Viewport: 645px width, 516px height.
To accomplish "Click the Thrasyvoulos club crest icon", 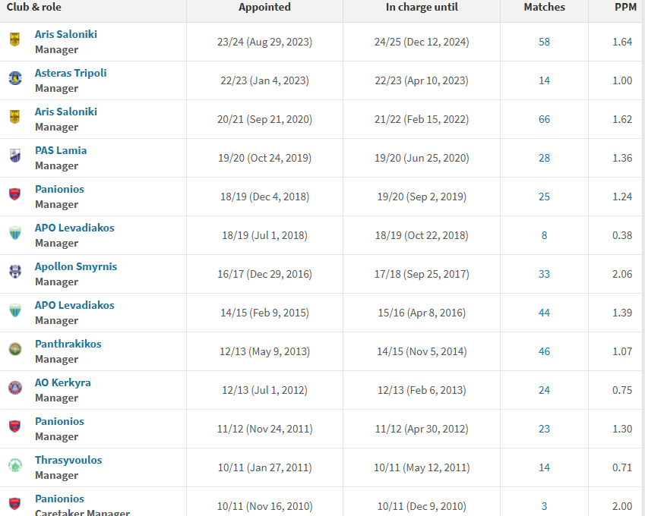I will [x=15, y=465].
